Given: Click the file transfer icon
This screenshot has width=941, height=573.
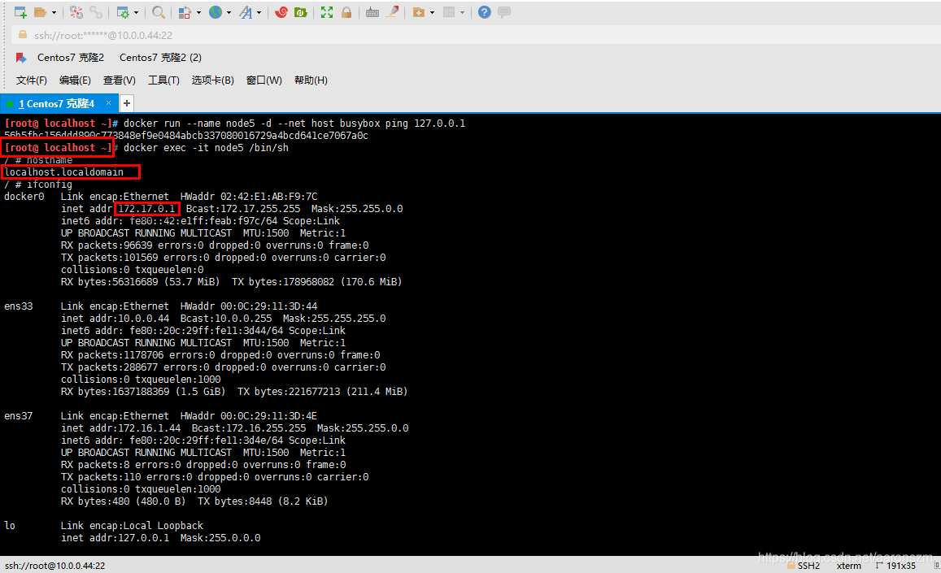Looking at the screenshot, I should [185, 12].
